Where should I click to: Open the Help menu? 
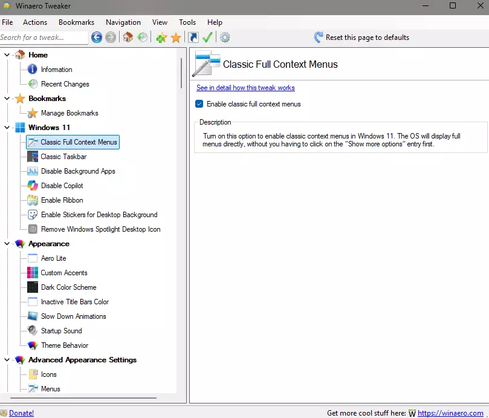[215, 22]
